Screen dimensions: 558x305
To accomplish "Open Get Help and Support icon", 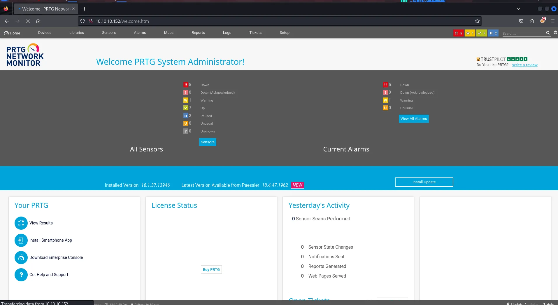I will tap(21, 275).
